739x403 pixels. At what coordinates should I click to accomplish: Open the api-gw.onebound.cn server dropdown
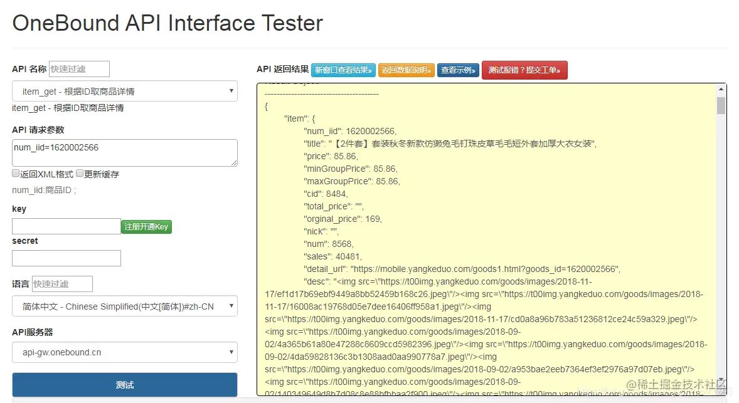pos(124,352)
